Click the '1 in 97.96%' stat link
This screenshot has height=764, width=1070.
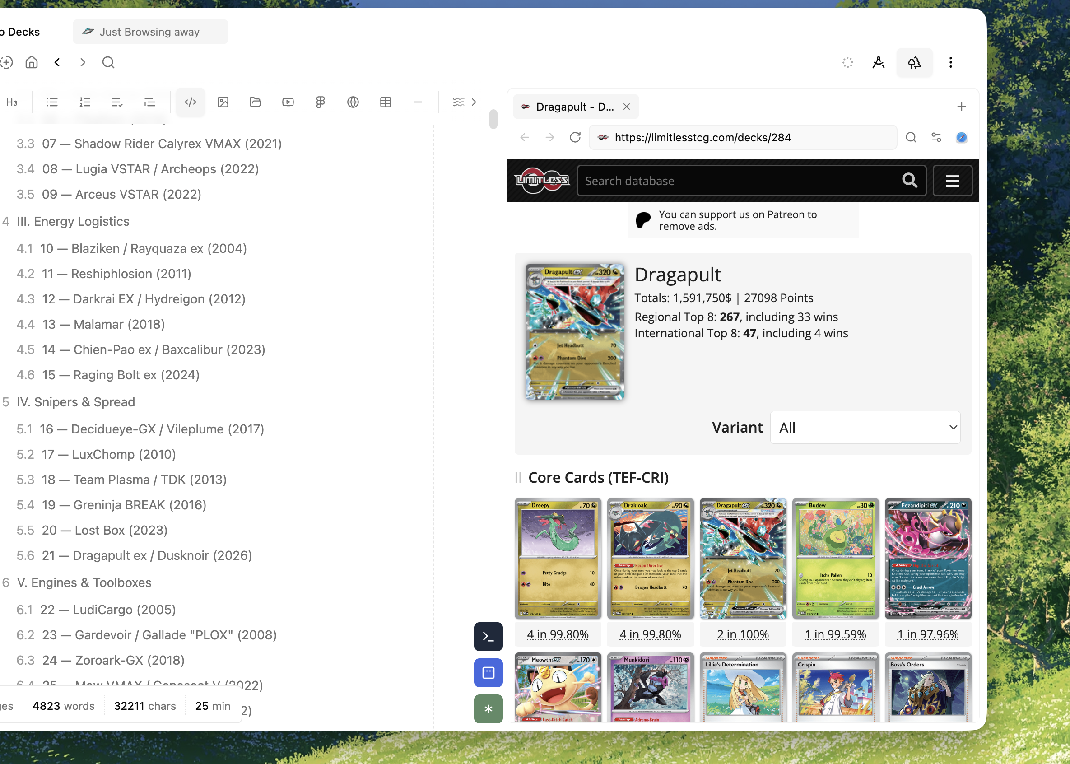[x=928, y=634]
